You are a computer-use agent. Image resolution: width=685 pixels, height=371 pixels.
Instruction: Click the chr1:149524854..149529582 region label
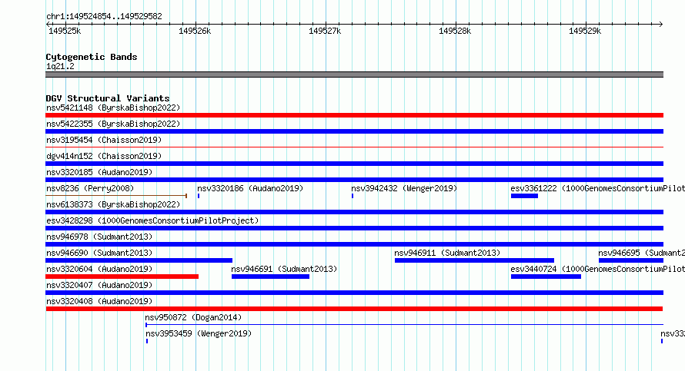point(104,16)
